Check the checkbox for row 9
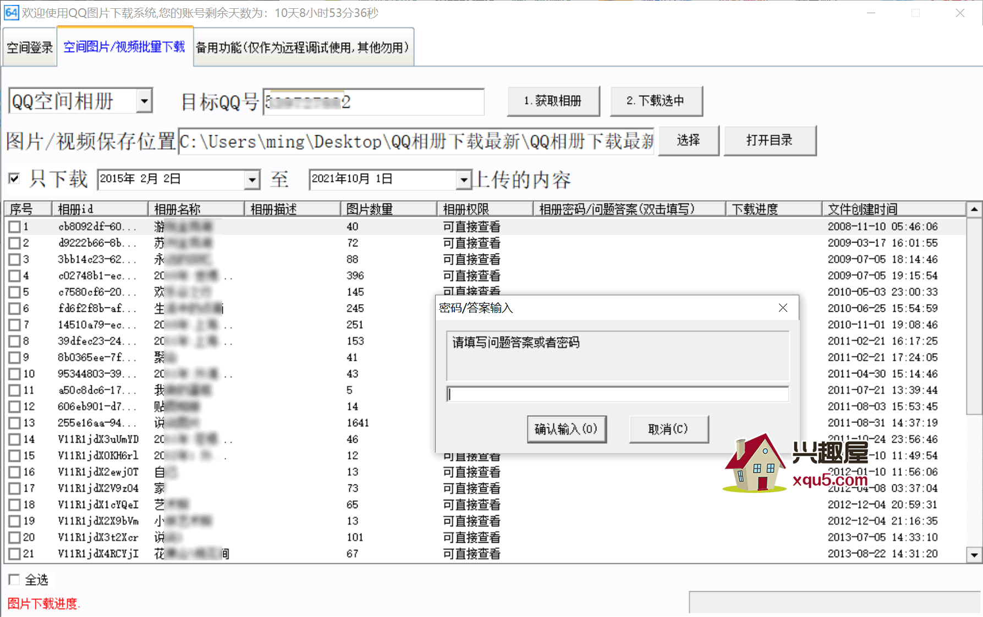 coord(14,357)
